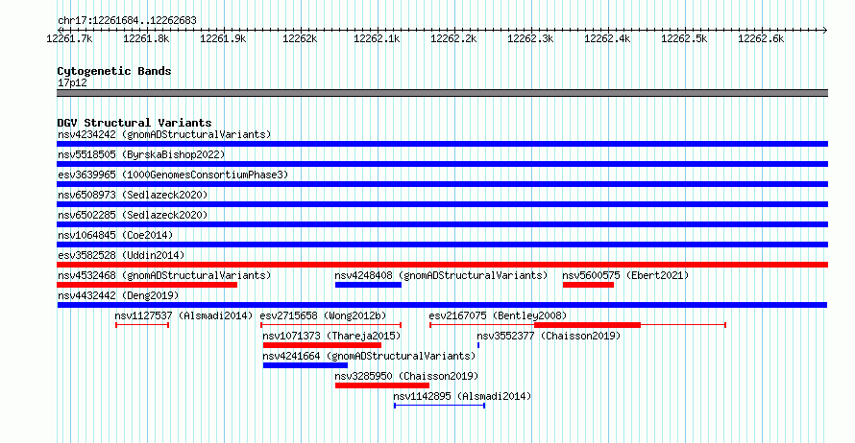Click the blue bar below nsv4432442
Image resolution: width=855 pixels, height=443 pixels.
click(x=442, y=305)
